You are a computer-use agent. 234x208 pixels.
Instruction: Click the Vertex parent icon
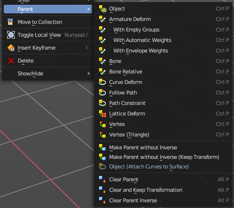(x=102, y=124)
